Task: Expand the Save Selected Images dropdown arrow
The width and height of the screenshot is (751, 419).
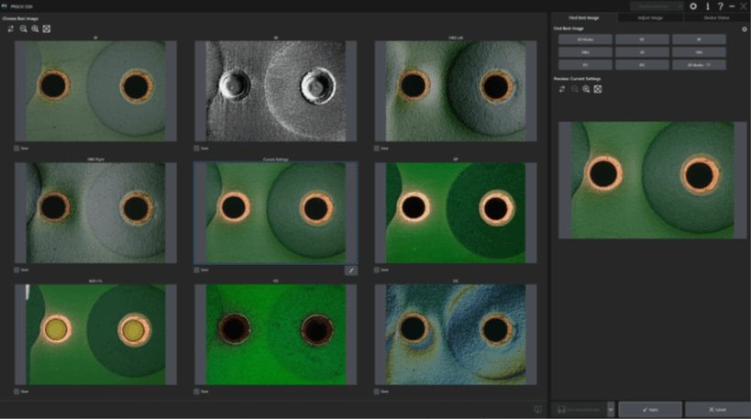Action: coord(611,409)
